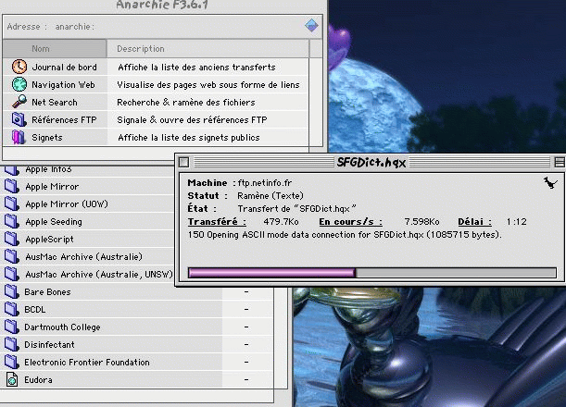Select the BCDL bookmark name
566x407 pixels.
tap(35, 310)
